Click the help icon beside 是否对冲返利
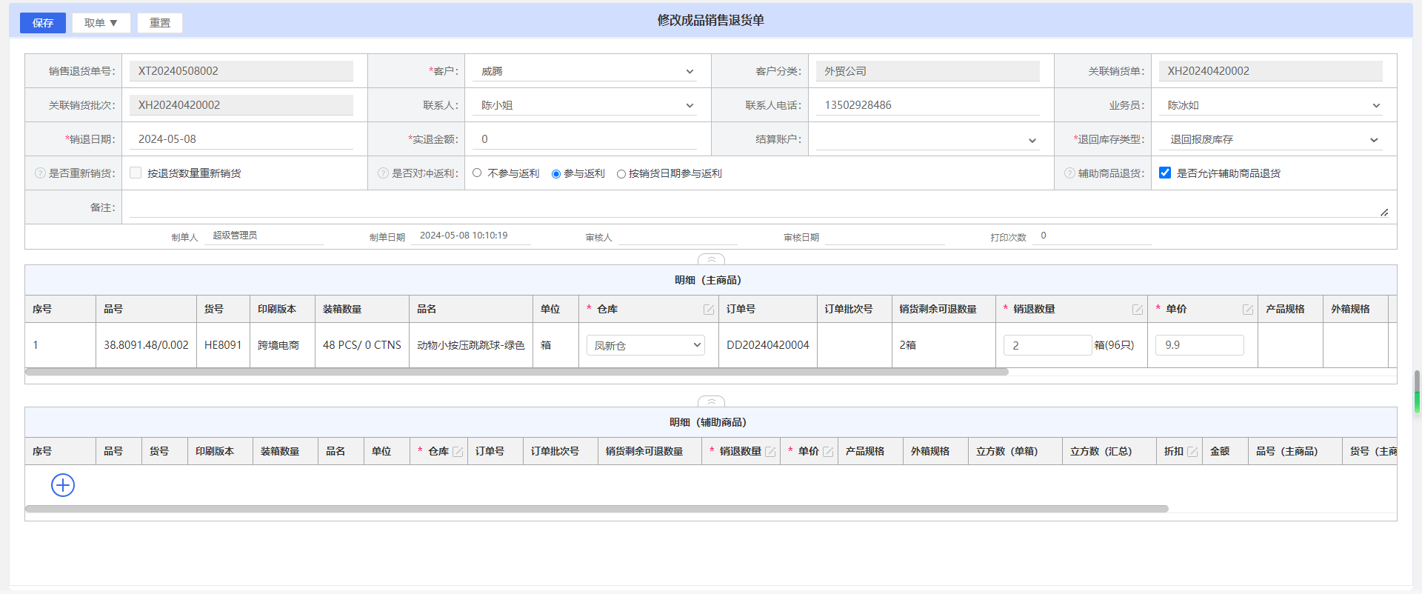This screenshot has height=594, width=1422. click(x=383, y=173)
